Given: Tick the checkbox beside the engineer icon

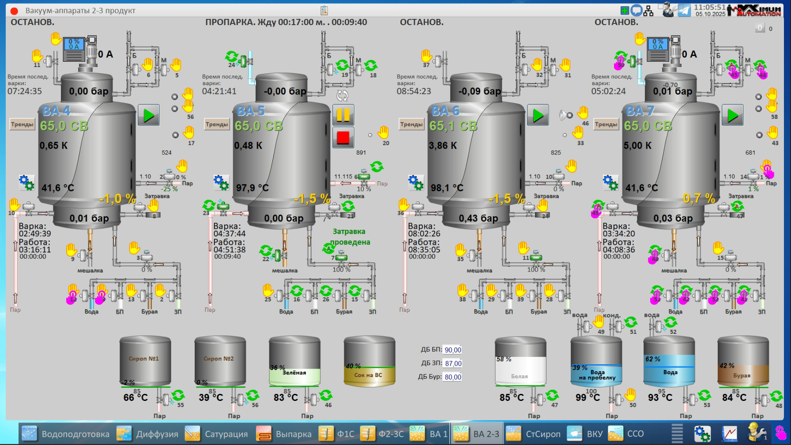Looking at the screenshot, I should tap(661, 6).
